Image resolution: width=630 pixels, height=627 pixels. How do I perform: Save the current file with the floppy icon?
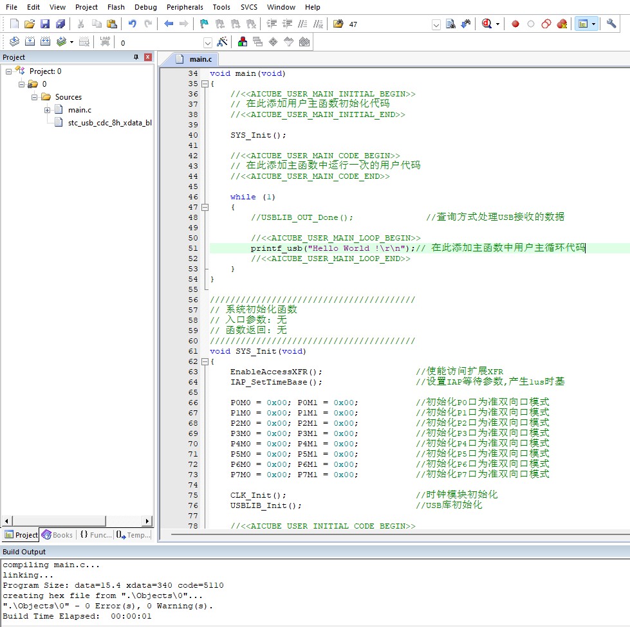pos(45,24)
